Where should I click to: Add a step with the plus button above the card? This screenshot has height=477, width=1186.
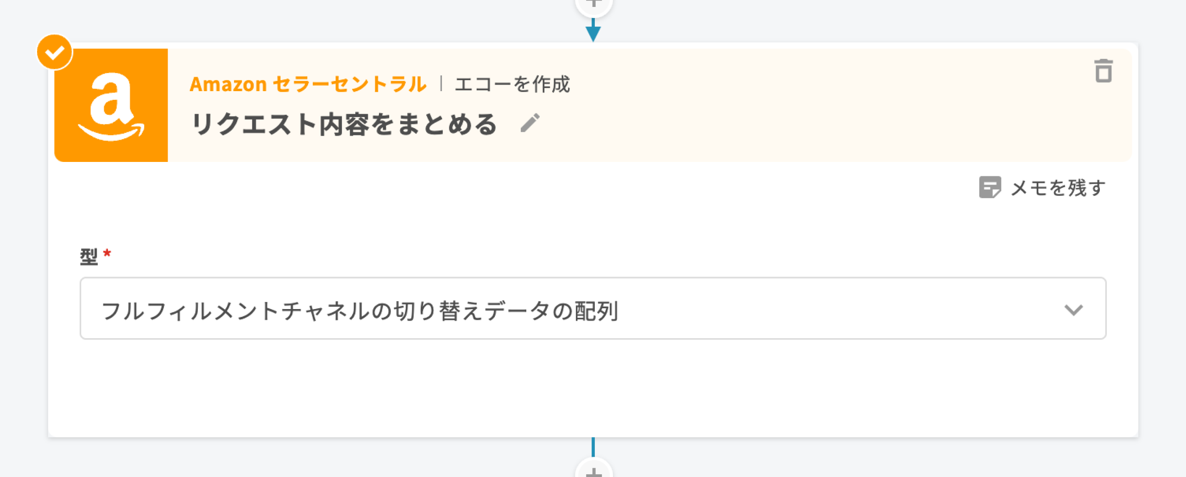pos(593,5)
